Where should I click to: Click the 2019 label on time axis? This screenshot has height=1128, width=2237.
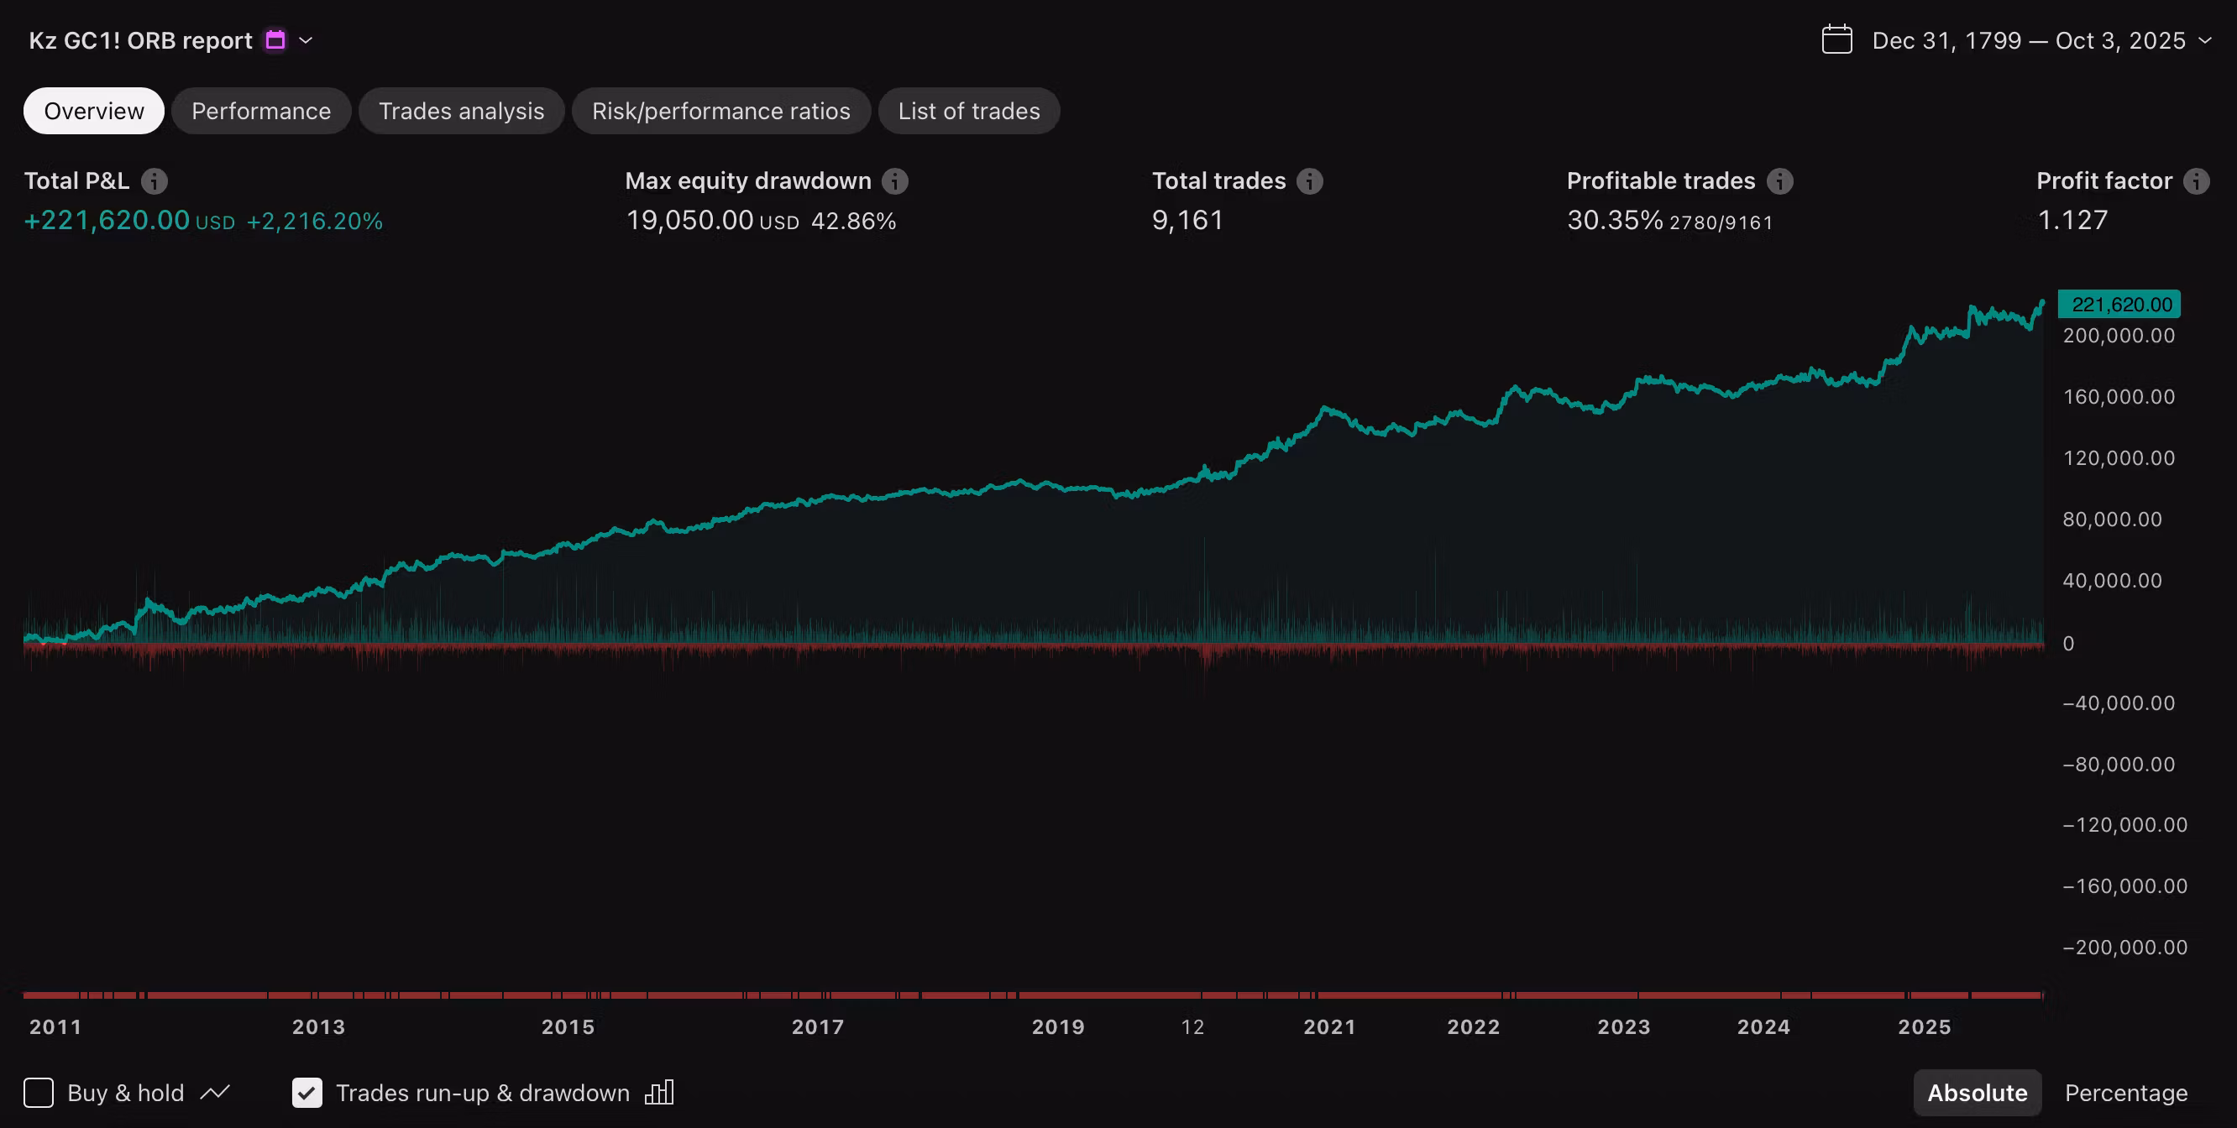pyautogui.click(x=1058, y=1027)
